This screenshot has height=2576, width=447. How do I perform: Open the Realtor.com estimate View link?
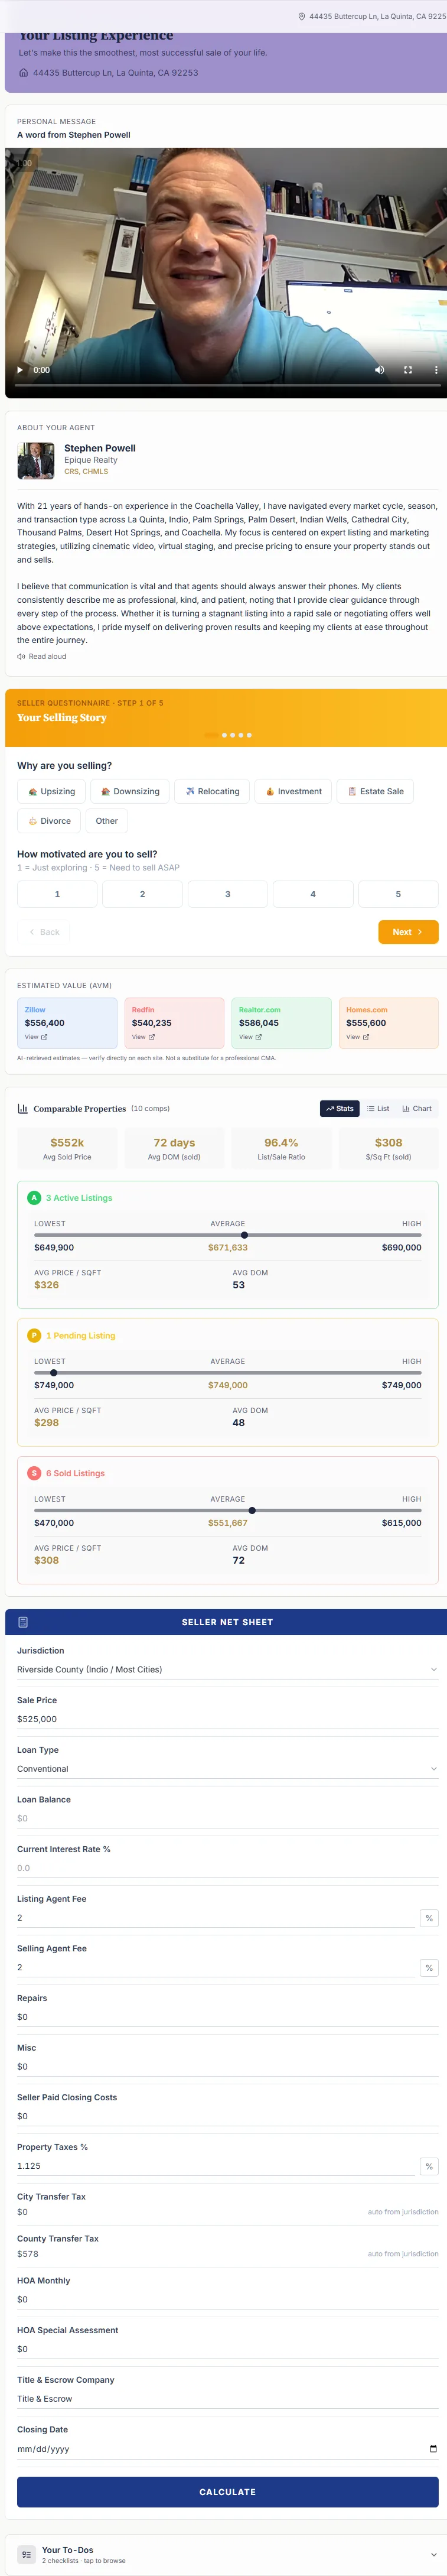[x=250, y=1037]
